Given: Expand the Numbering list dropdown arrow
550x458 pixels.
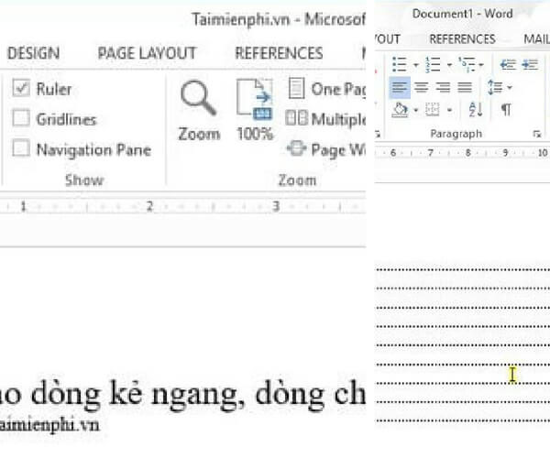Looking at the screenshot, I should 449,65.
